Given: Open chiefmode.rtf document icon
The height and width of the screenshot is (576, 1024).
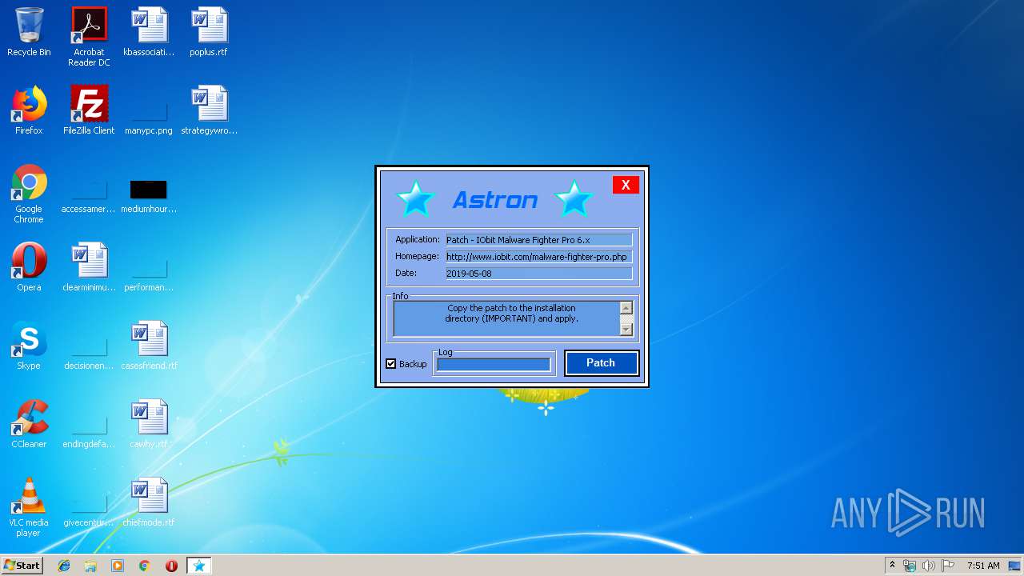Looking at the screenshot, I should [149, 502].
